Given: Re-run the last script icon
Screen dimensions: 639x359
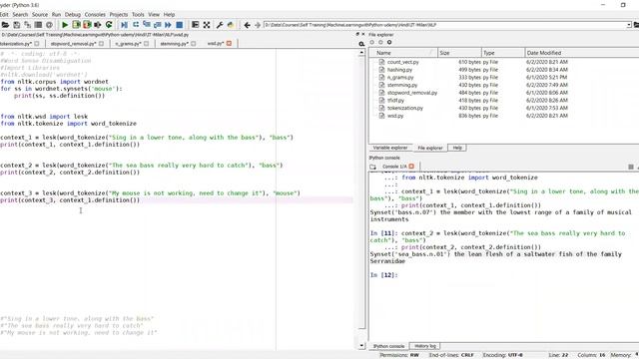Looking at the screenshot, I should point(109,25).
